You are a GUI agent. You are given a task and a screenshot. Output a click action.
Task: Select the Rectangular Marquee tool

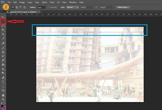[3, 21]
